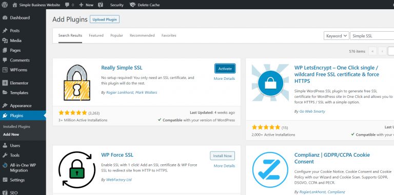Click the first page pagination arrow
This screenshot has height=195, width=394.
pos(372,51)
